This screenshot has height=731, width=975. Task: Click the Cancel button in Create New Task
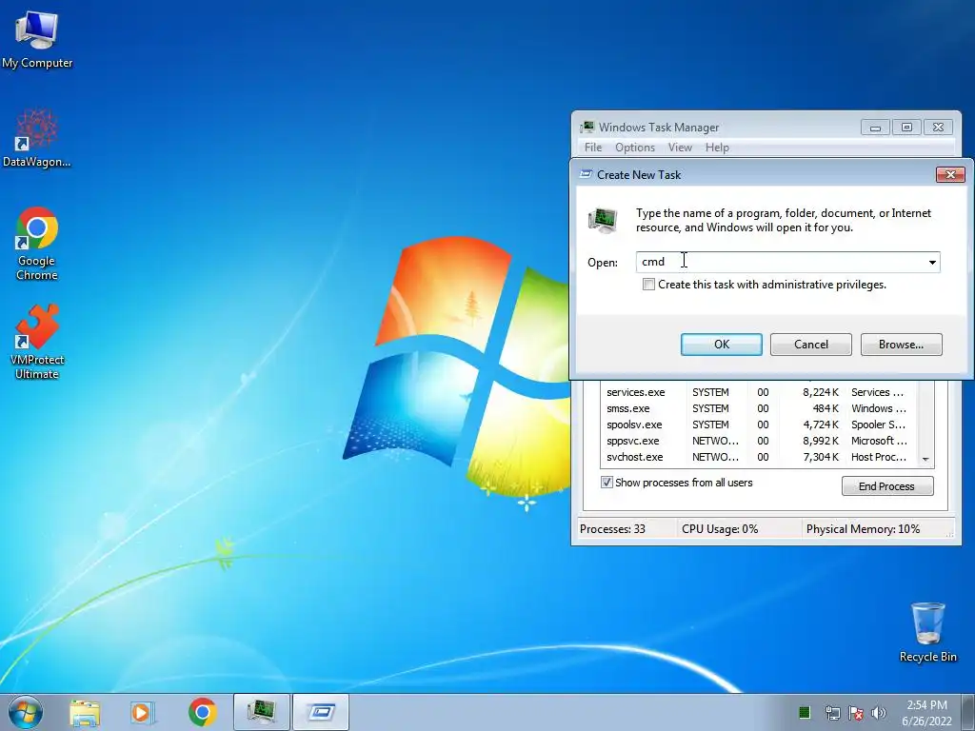coord(811,345)
